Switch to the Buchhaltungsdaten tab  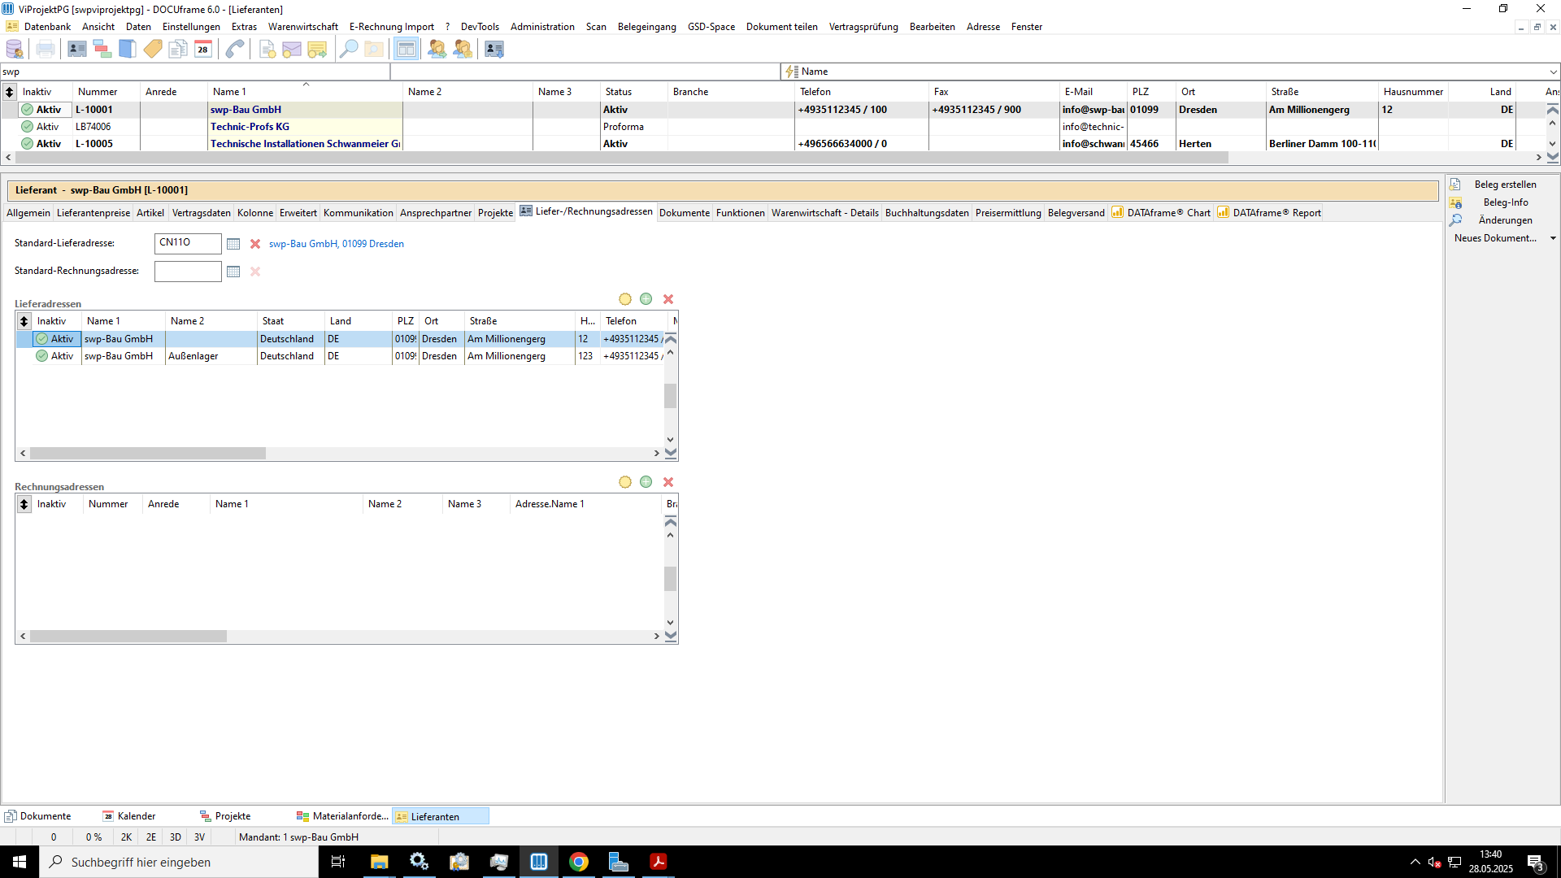927,213
